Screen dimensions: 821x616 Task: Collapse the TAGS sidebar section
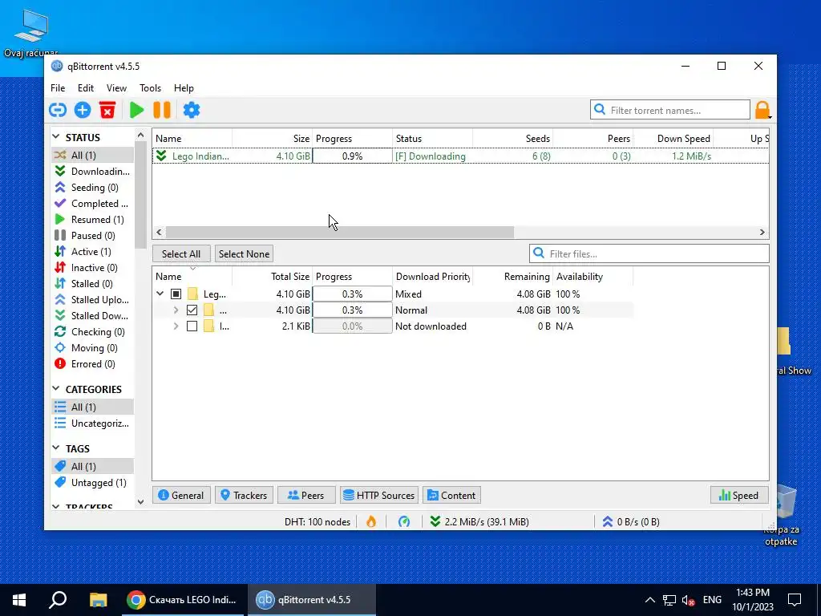56,448
